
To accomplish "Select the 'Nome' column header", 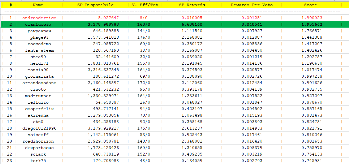I will pyautogui.click(x=38, y=5).
